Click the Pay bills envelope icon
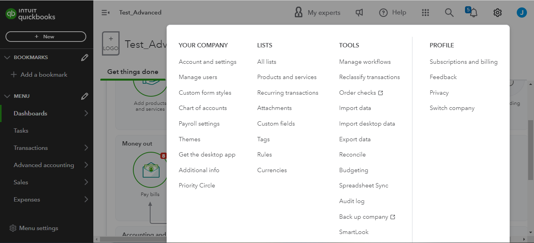The image size is (534, 243). click(x=151, y=170)
